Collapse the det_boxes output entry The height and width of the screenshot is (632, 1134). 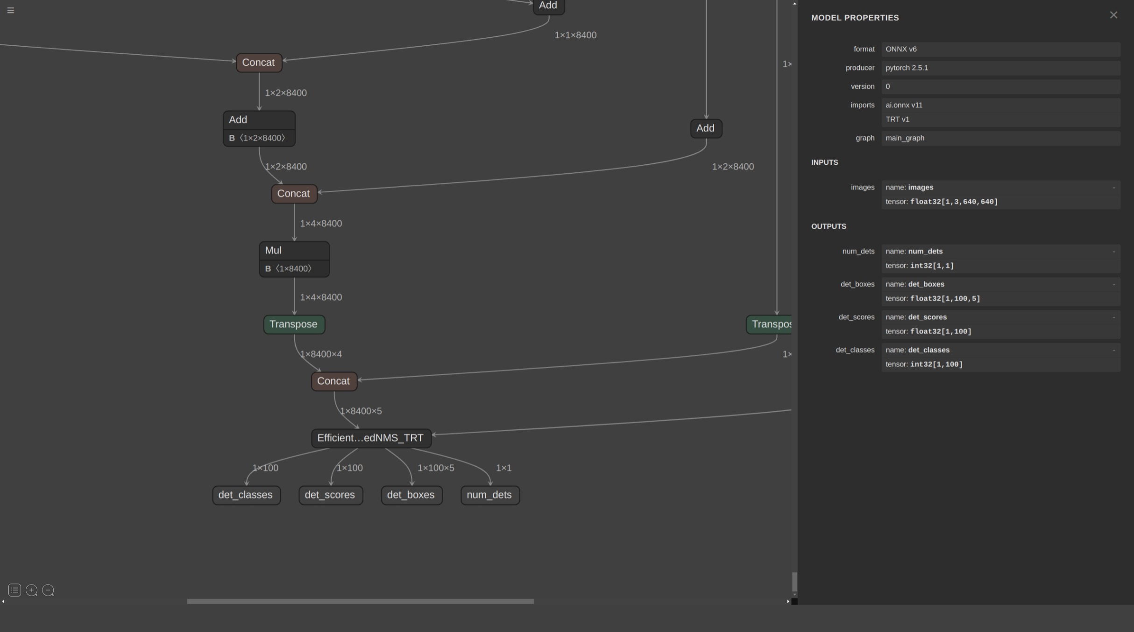coord(1113,285)
